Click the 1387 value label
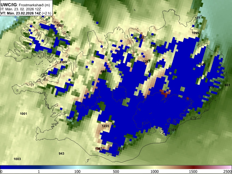Viewport: 232px width, 174px height. click(x=99, y=149)
